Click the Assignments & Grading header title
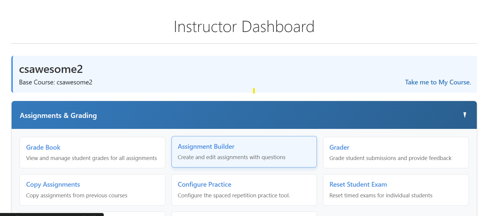This screenshot has width=489, height=216. (58, 116)
